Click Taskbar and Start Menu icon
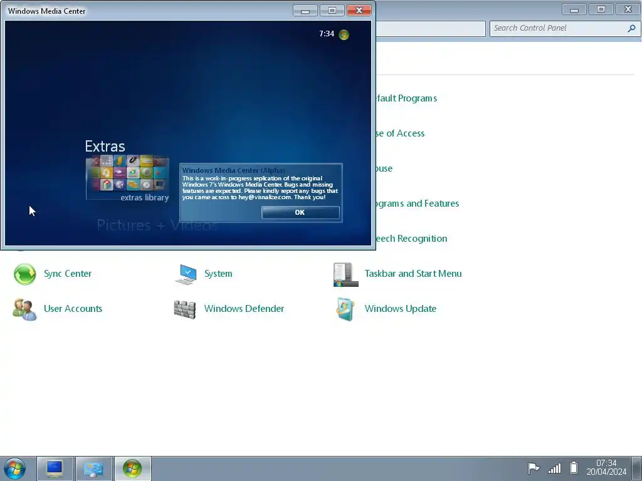 click(345, 274)
